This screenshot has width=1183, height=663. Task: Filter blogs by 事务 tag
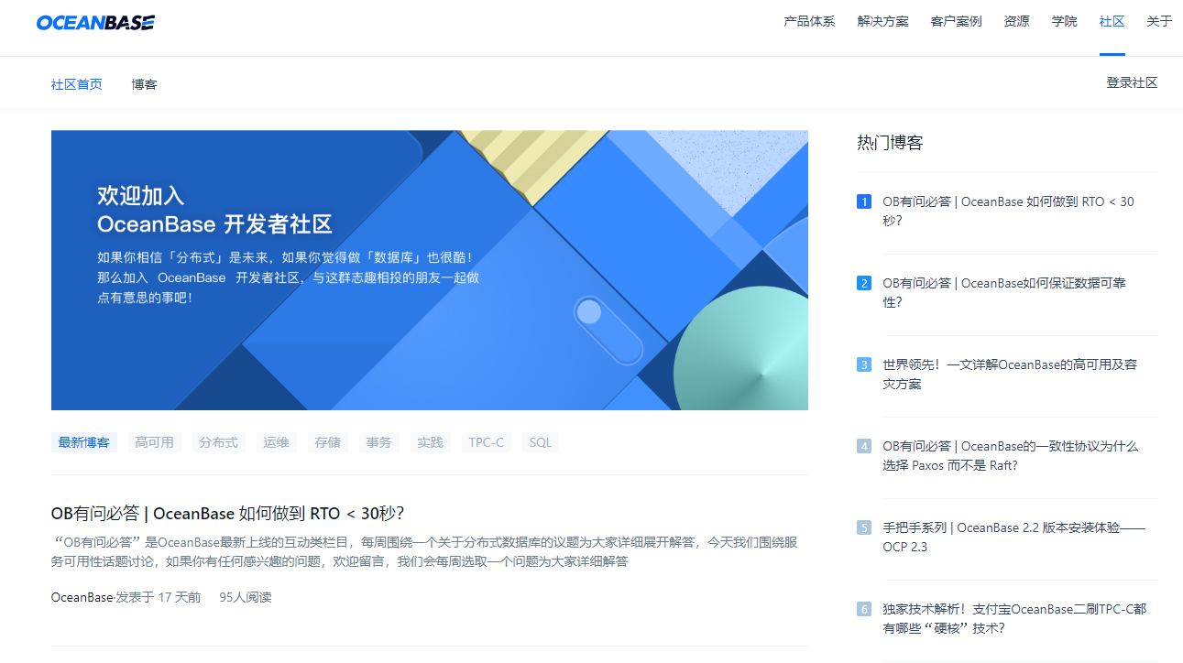point(378,442)
